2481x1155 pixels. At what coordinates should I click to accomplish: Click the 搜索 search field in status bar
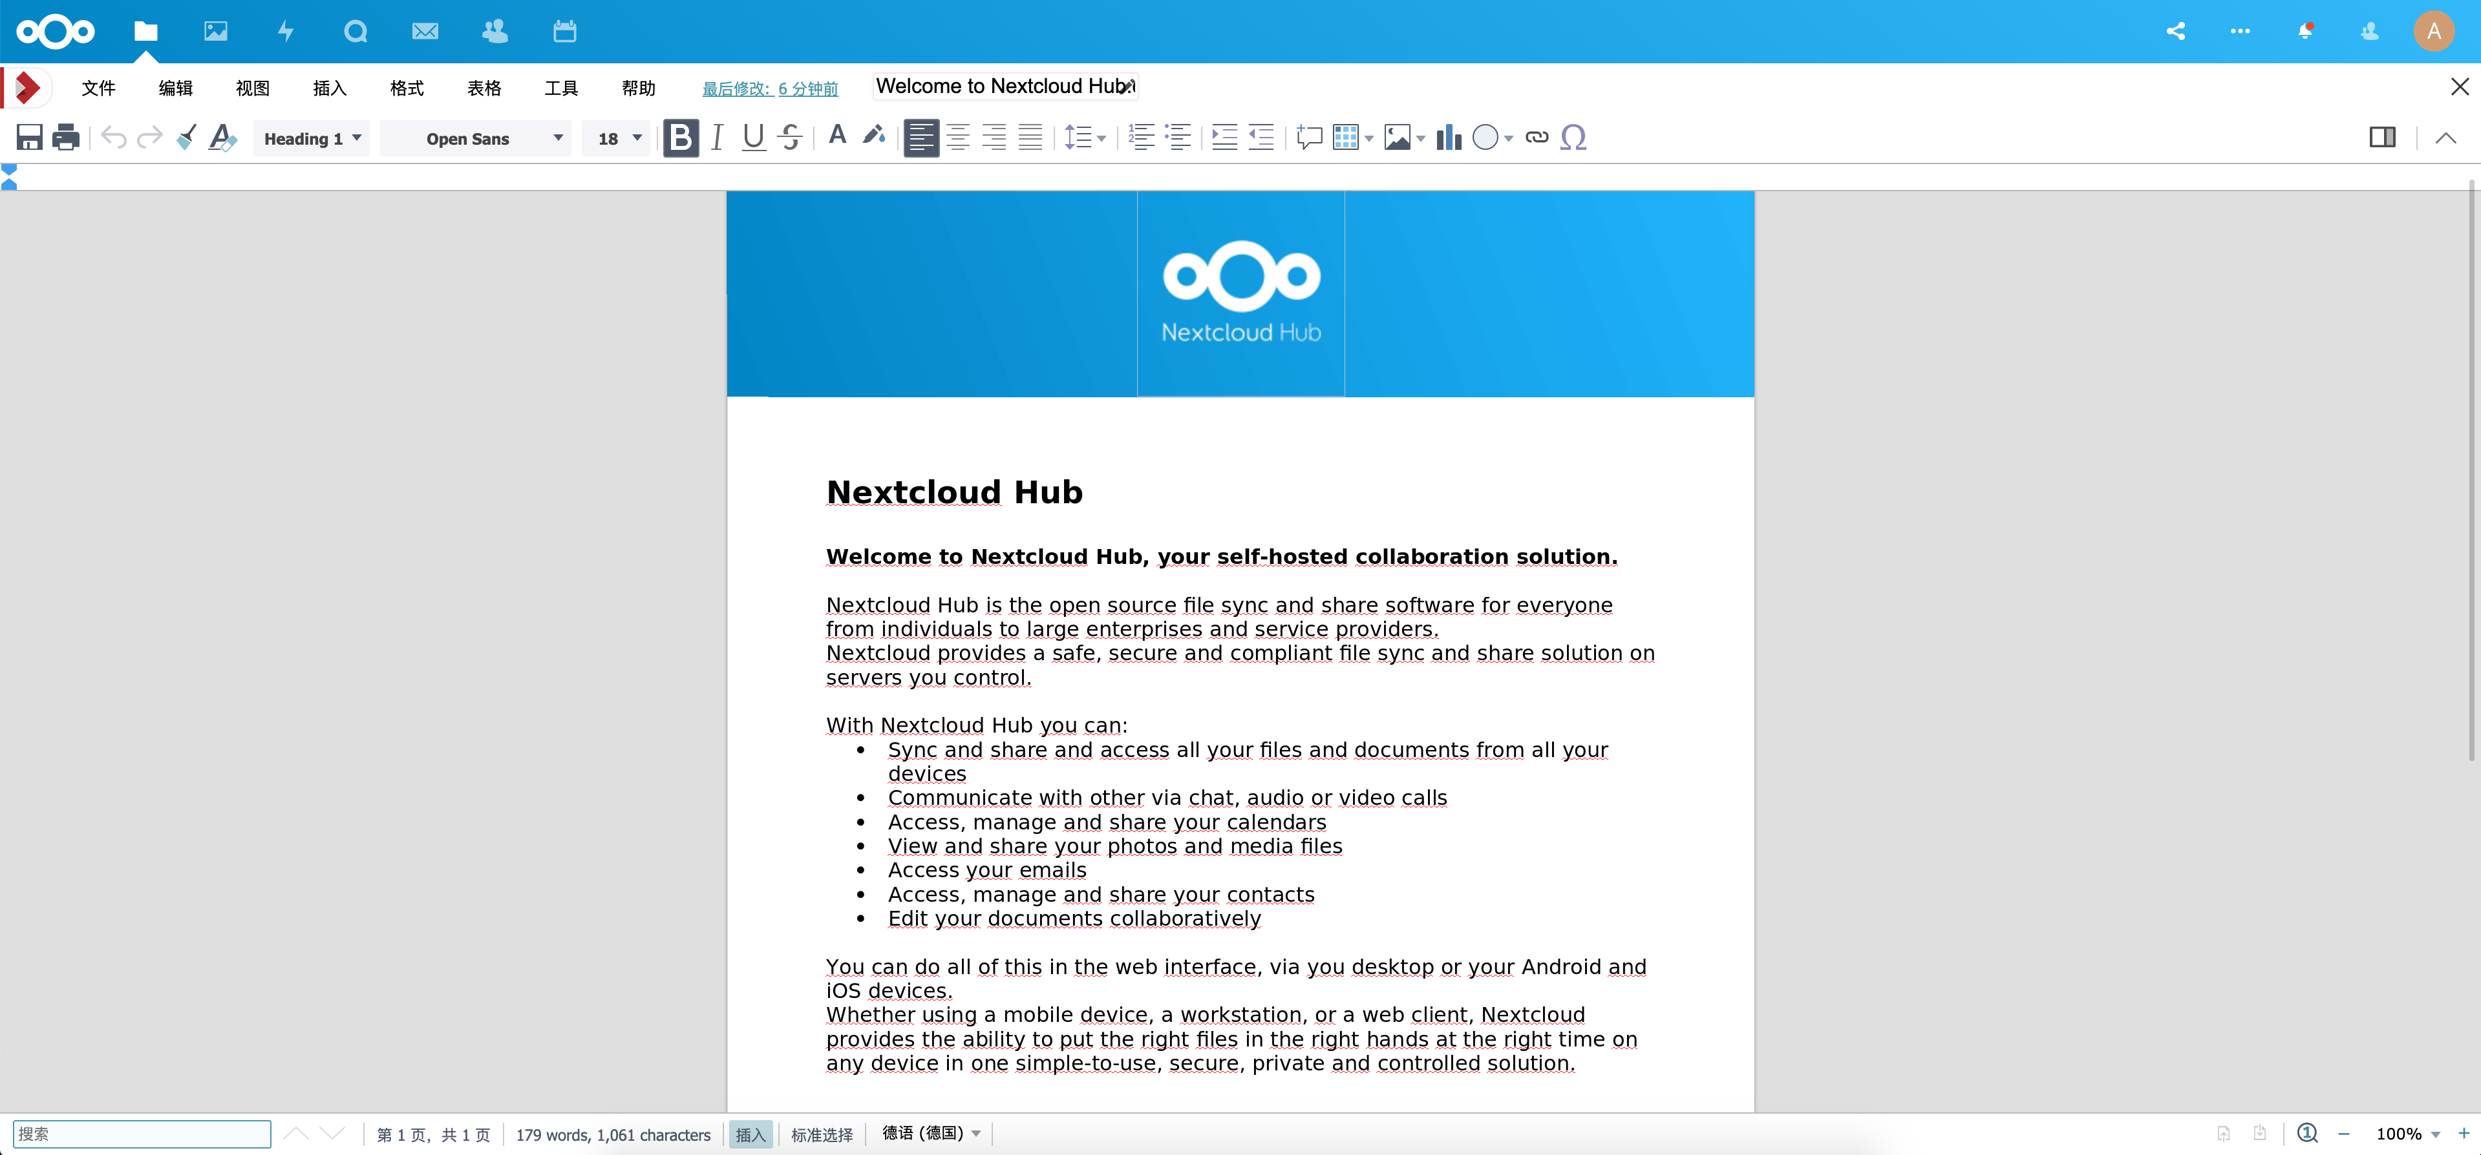[142, 1134]
